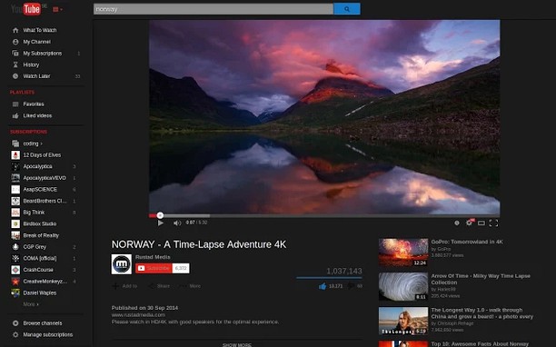Viewport: 556px width, 347px height.
Task: Click the CrashCourse channel icon
Action: pos(15,270)
